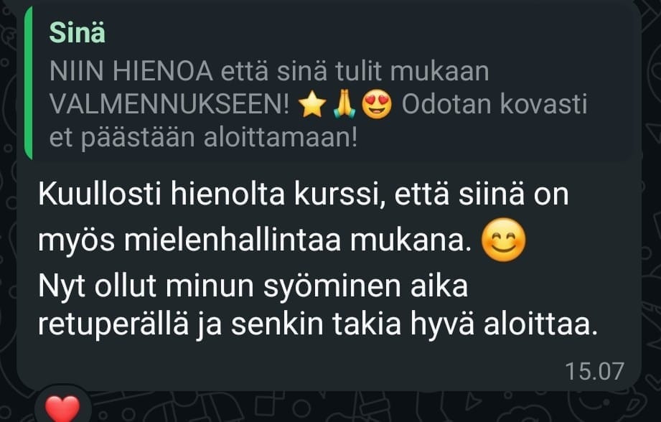Click the sender name 'Sinä'

click(77, 32)
